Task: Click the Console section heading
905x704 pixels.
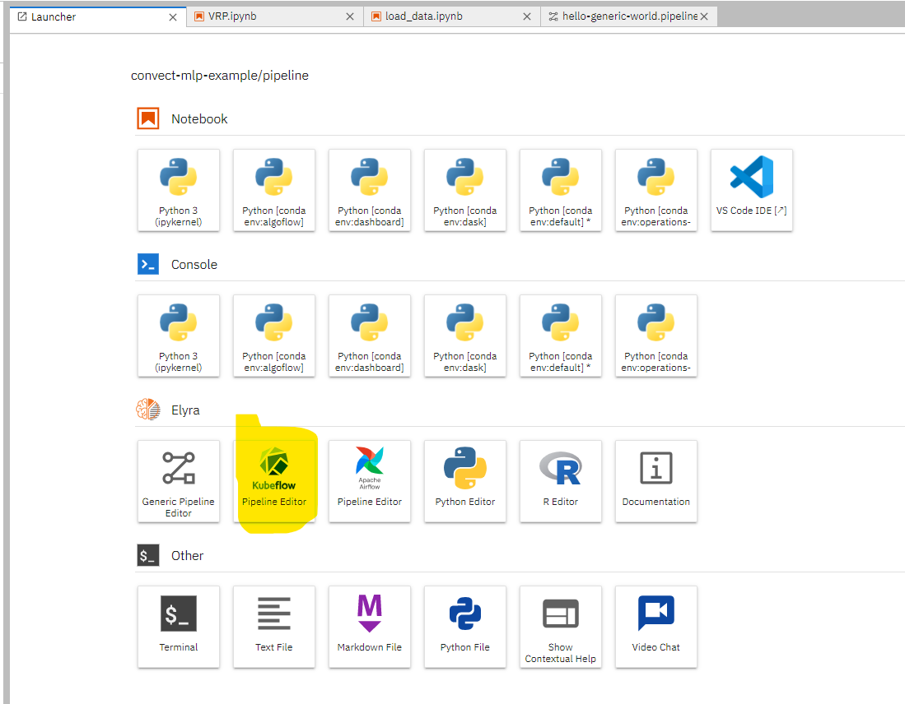Action: [x=194, y=265]
